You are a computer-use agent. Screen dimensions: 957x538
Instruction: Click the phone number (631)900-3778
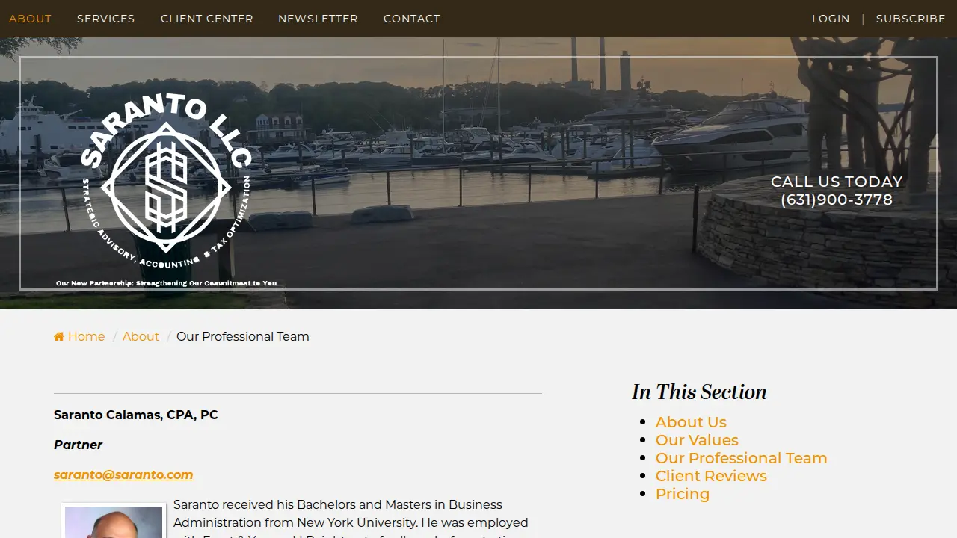point(837,200)
